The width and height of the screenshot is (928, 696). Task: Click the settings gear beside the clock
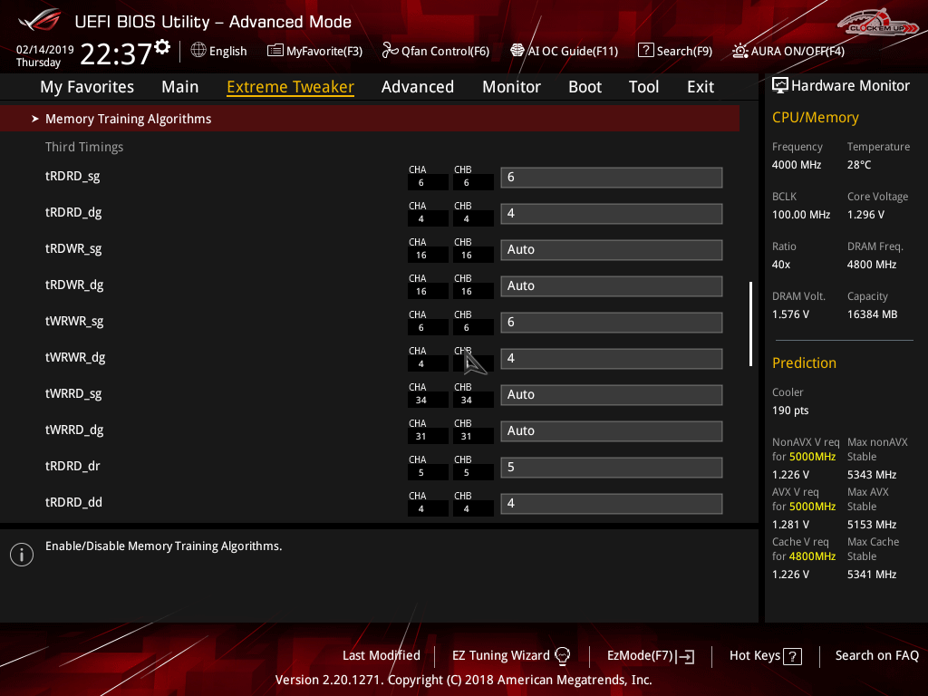[162, 47]
